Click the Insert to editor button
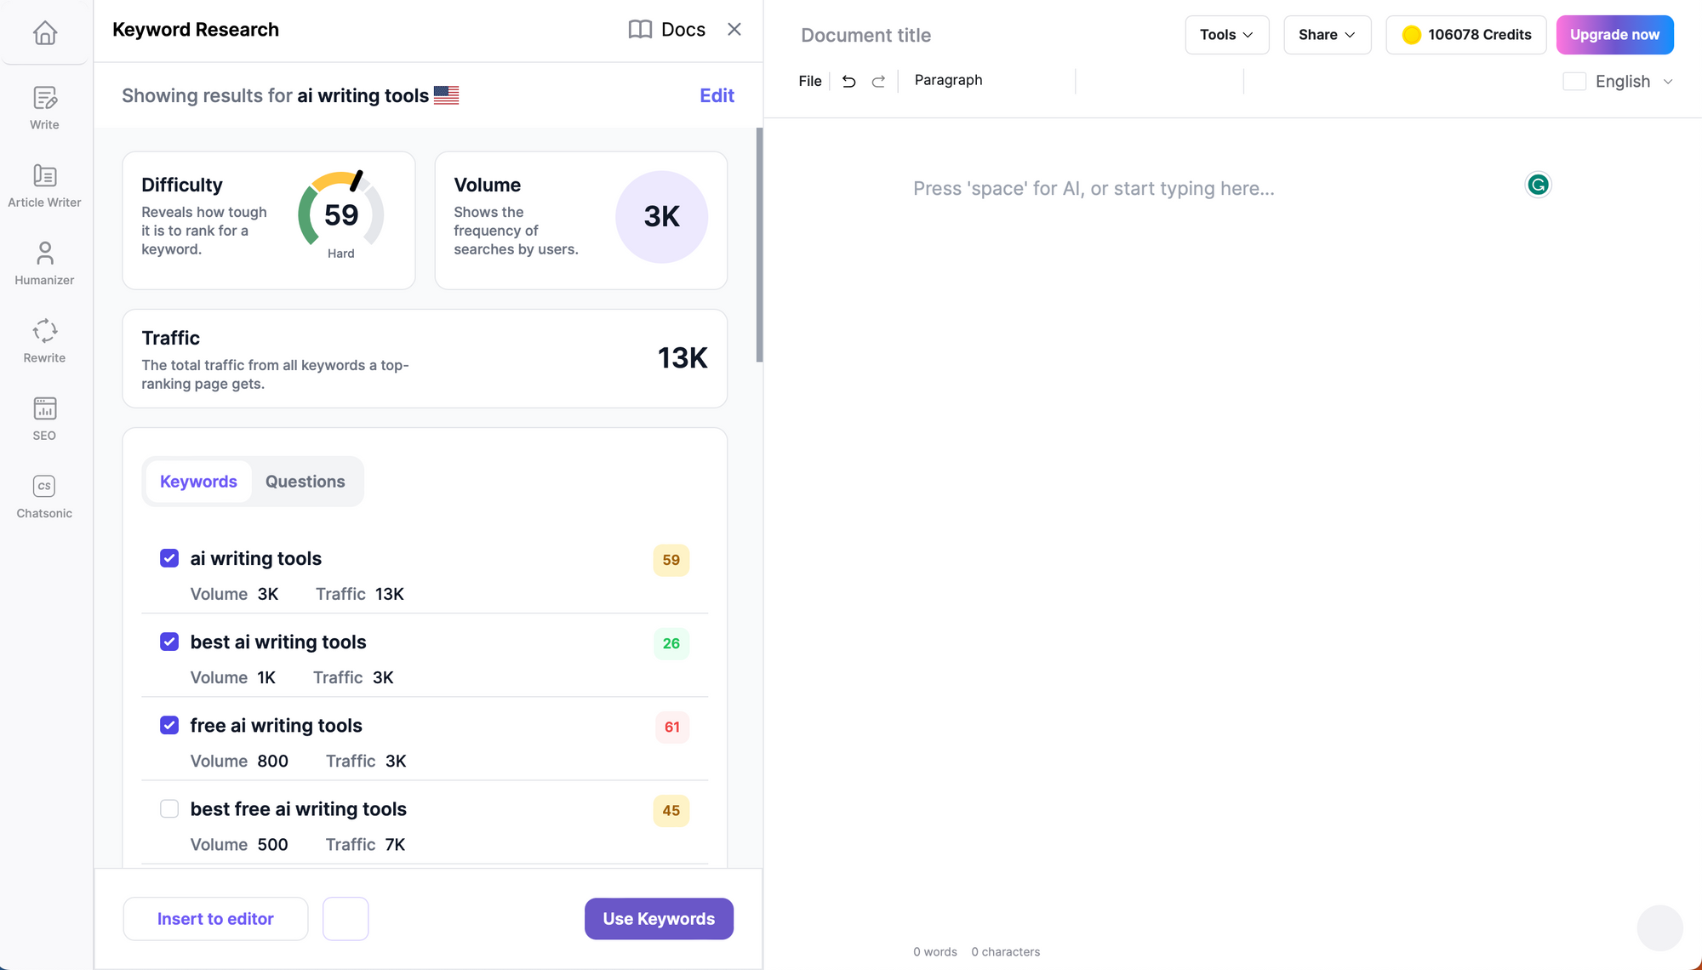This screenshot has width=1702, height=970. click(216, 919)
